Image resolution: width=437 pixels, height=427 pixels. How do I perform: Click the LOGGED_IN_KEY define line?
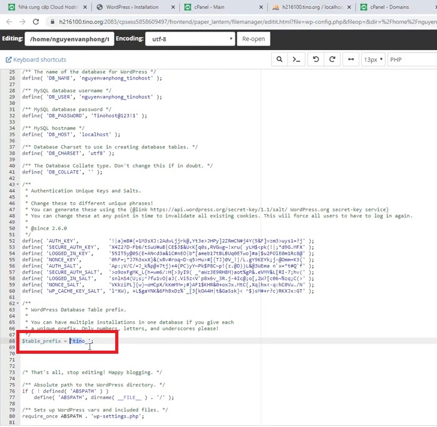pyautogui.click(x=168, y=254)
